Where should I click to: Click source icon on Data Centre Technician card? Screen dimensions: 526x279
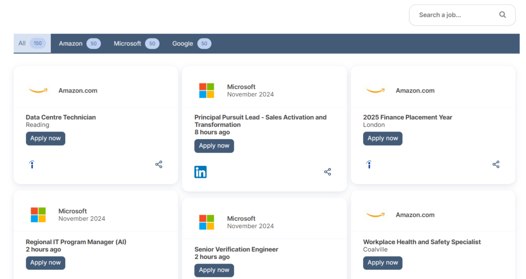tap(32, 164)
